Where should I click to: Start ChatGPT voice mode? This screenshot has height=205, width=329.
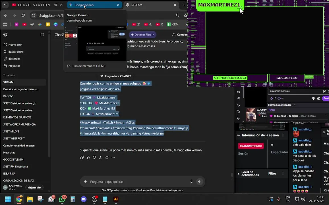200,182
